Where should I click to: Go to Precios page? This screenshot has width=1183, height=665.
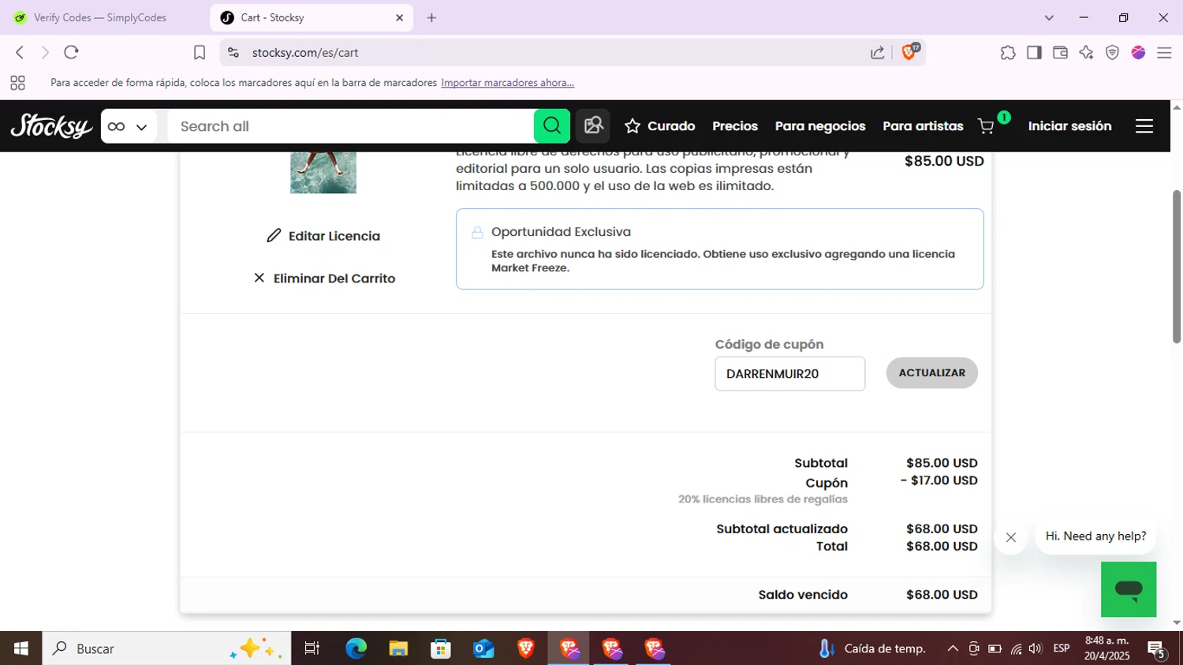click(x=735, y=126)
